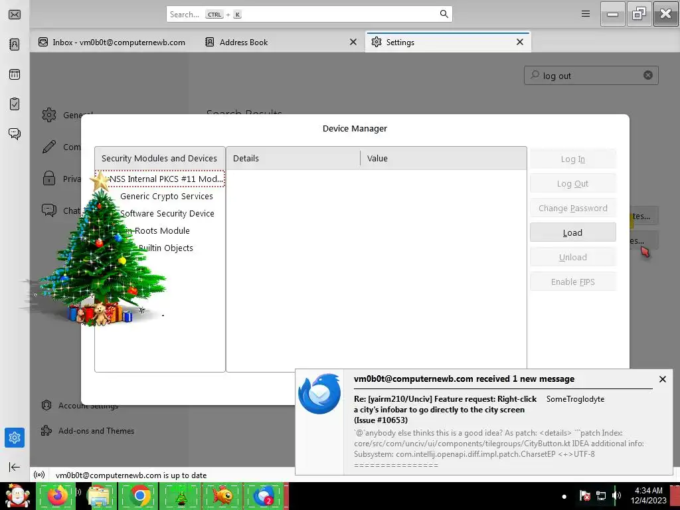Focus the settings search field containing 'log out'

(591, 76)
